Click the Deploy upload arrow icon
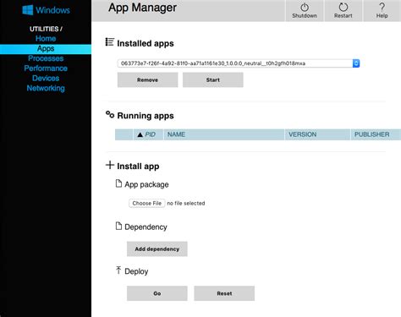Screen dimensions: 401x317 118,271
